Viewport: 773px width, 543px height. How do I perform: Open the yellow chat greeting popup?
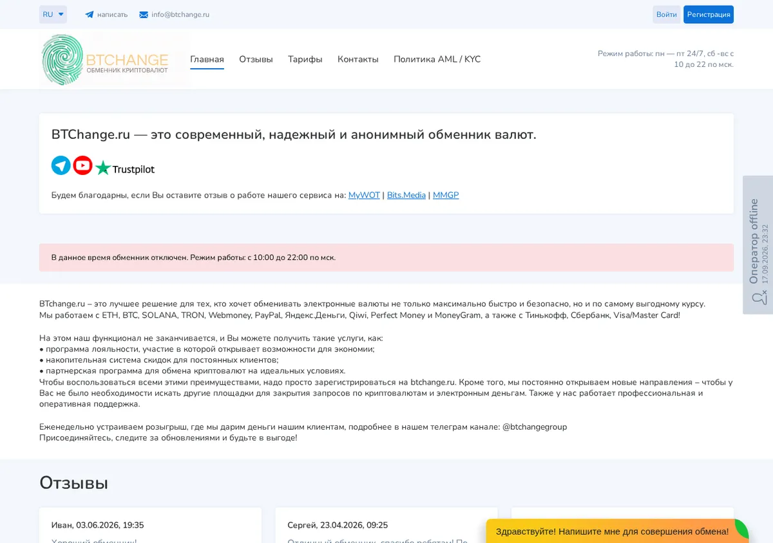click(612, 531)
